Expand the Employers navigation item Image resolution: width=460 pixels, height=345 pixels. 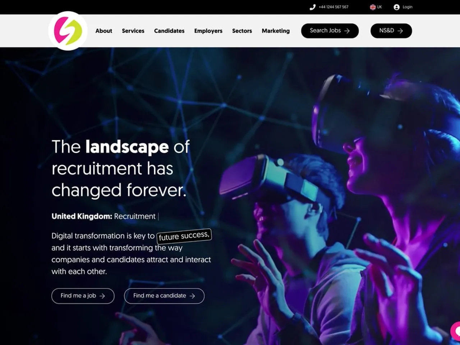[x=208, y=31]
